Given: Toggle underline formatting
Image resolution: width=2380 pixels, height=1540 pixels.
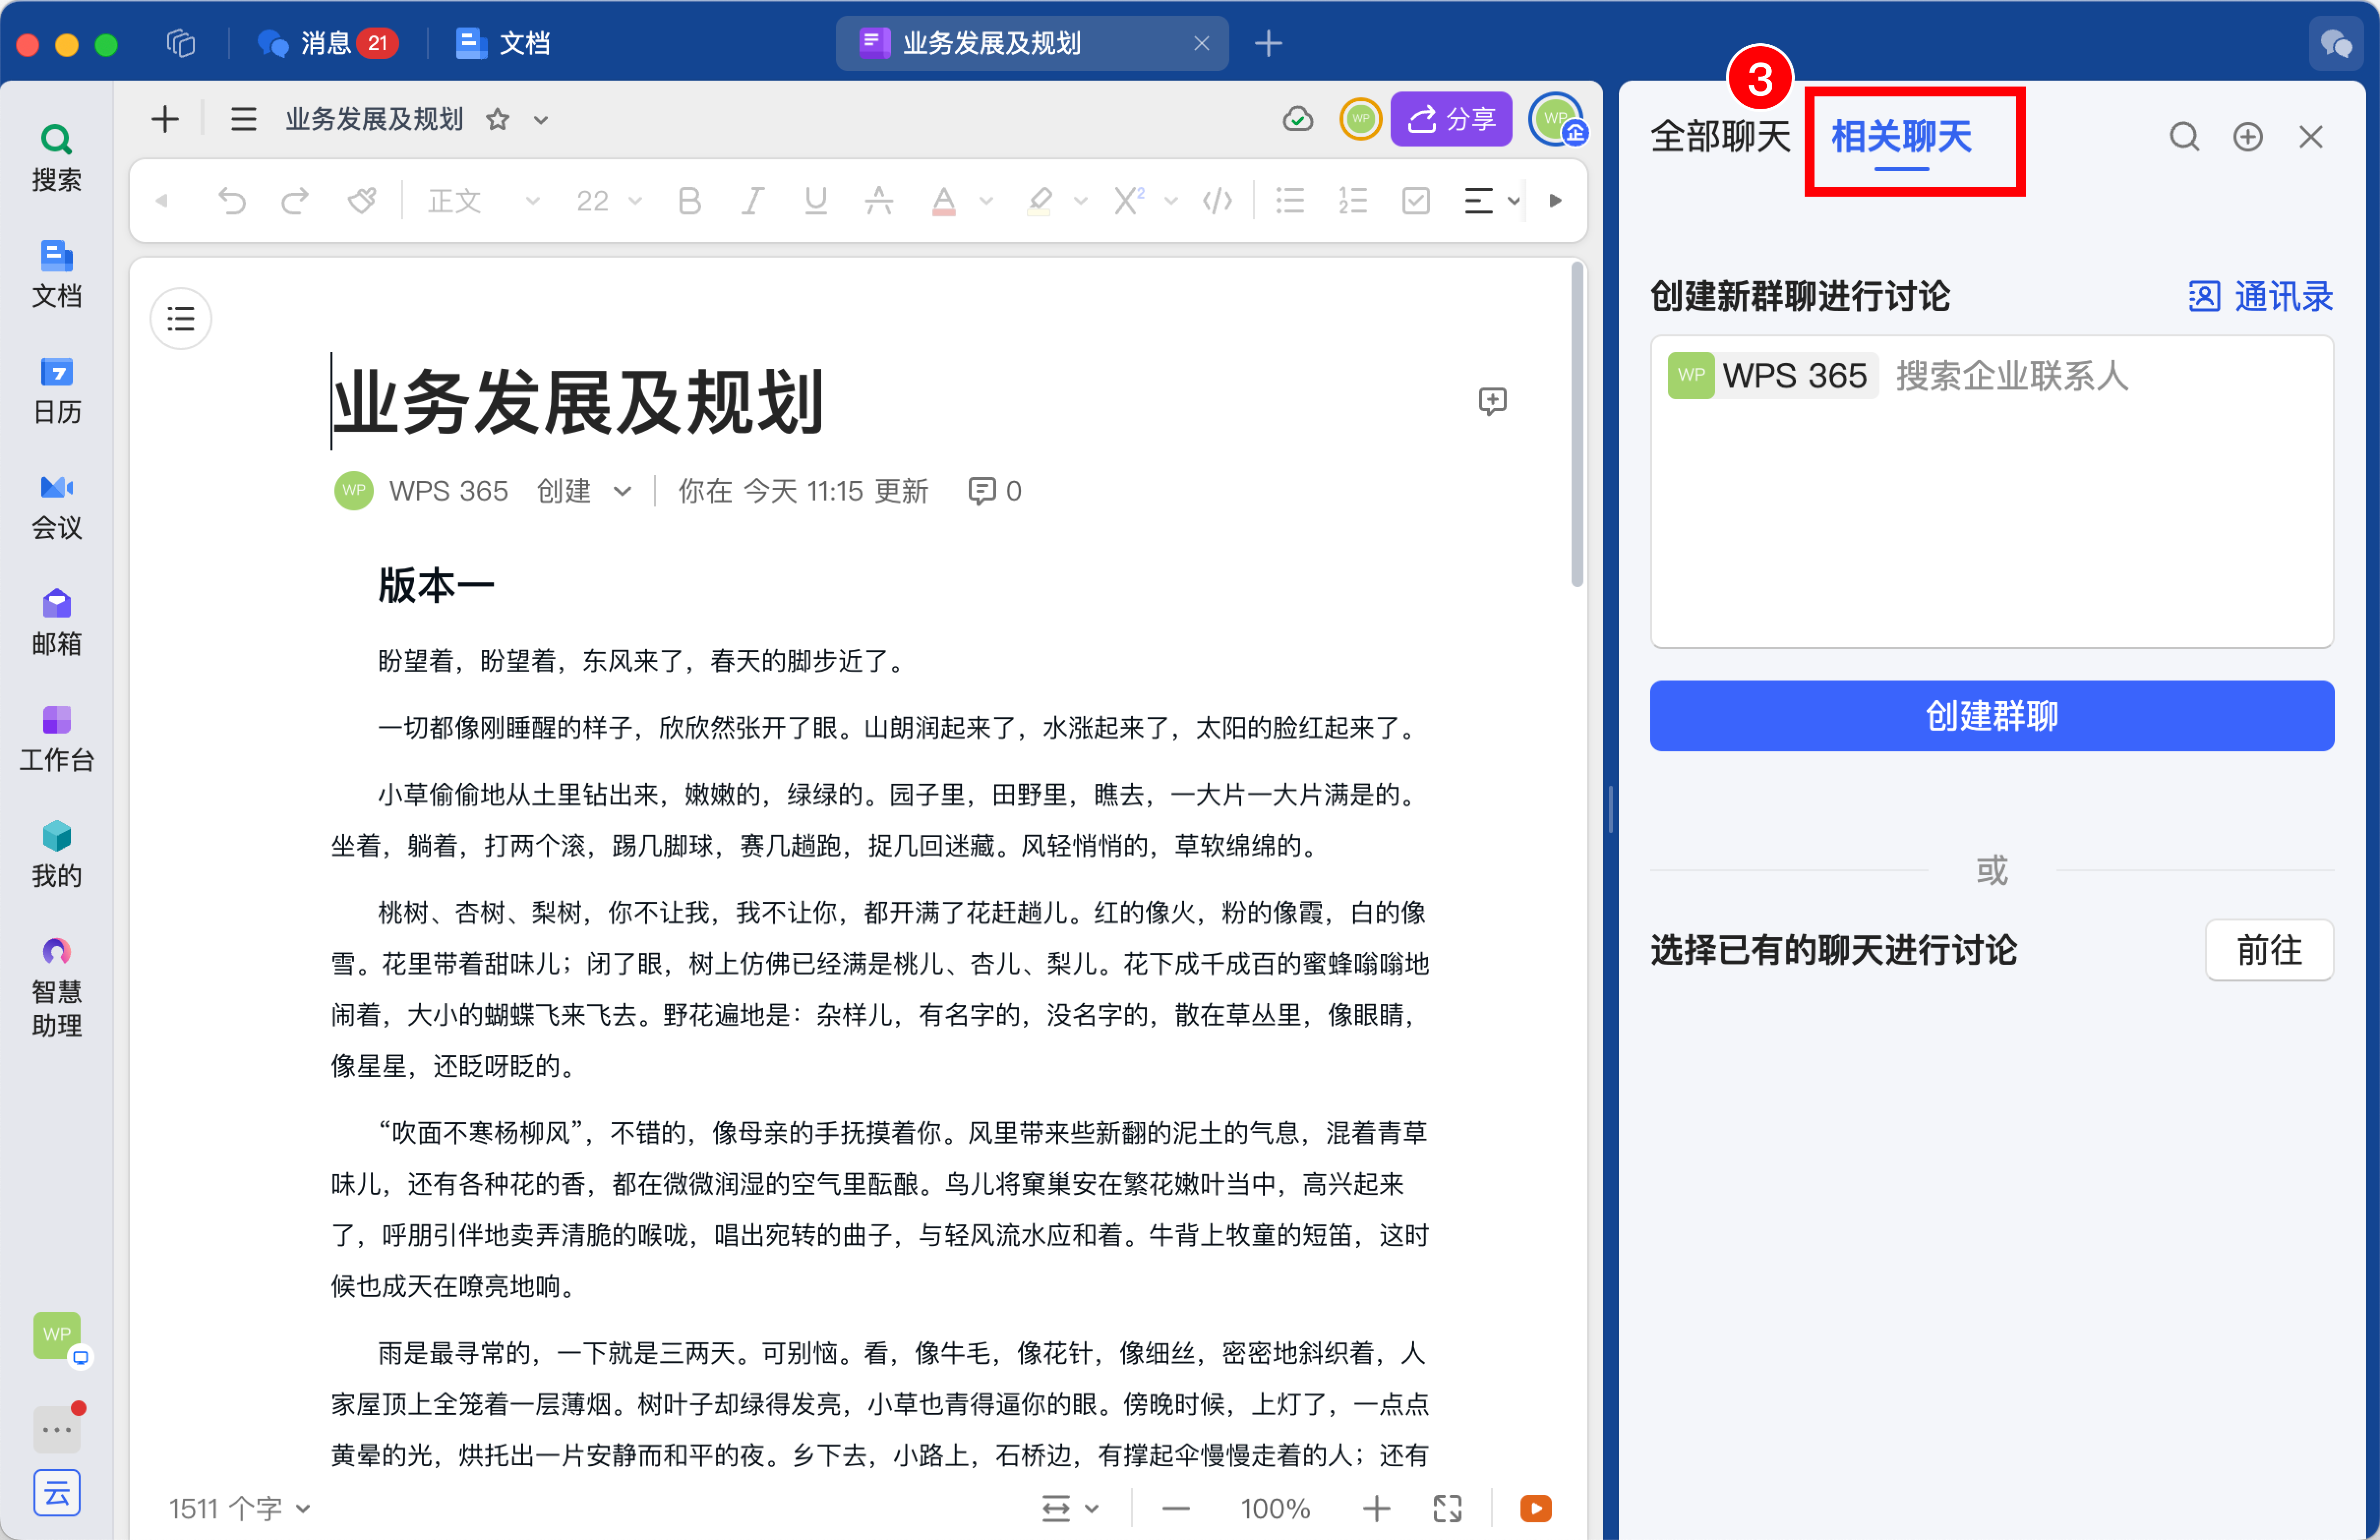Looking at the screenshot, I should pos(816,201).
